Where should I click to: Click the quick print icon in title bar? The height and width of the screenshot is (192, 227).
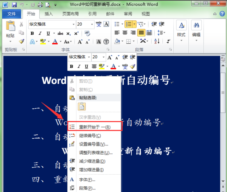pos(40,5)
